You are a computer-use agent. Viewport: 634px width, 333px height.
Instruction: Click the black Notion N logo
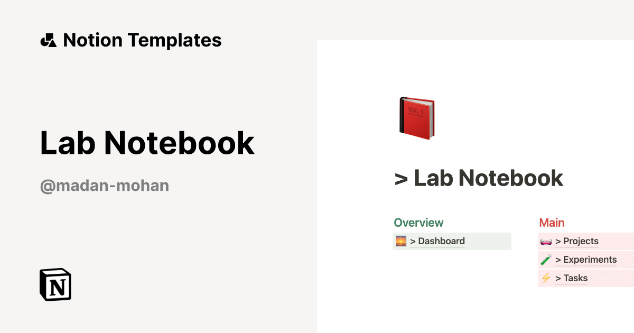[55, 284]
